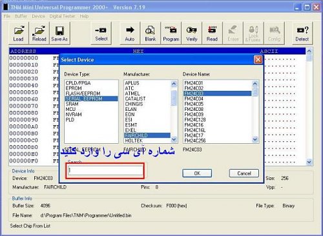323x236 pixels.
Task: Click address row 00000000
Action: pyautogui.click(x=24, y=58)
